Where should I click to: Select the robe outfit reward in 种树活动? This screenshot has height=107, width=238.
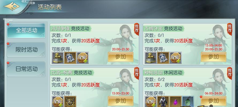pyautogui.click(x=163, y=101)
